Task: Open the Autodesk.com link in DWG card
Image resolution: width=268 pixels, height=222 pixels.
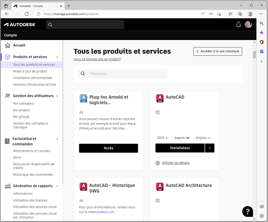Action: coord(104,212)
